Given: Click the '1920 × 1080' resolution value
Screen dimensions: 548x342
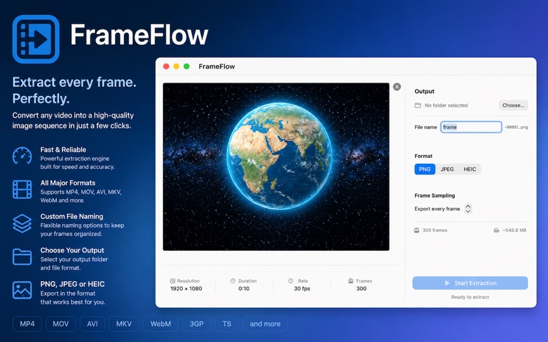Looking at the screenshot, I should pyautogui.click(x=186, y=289).
